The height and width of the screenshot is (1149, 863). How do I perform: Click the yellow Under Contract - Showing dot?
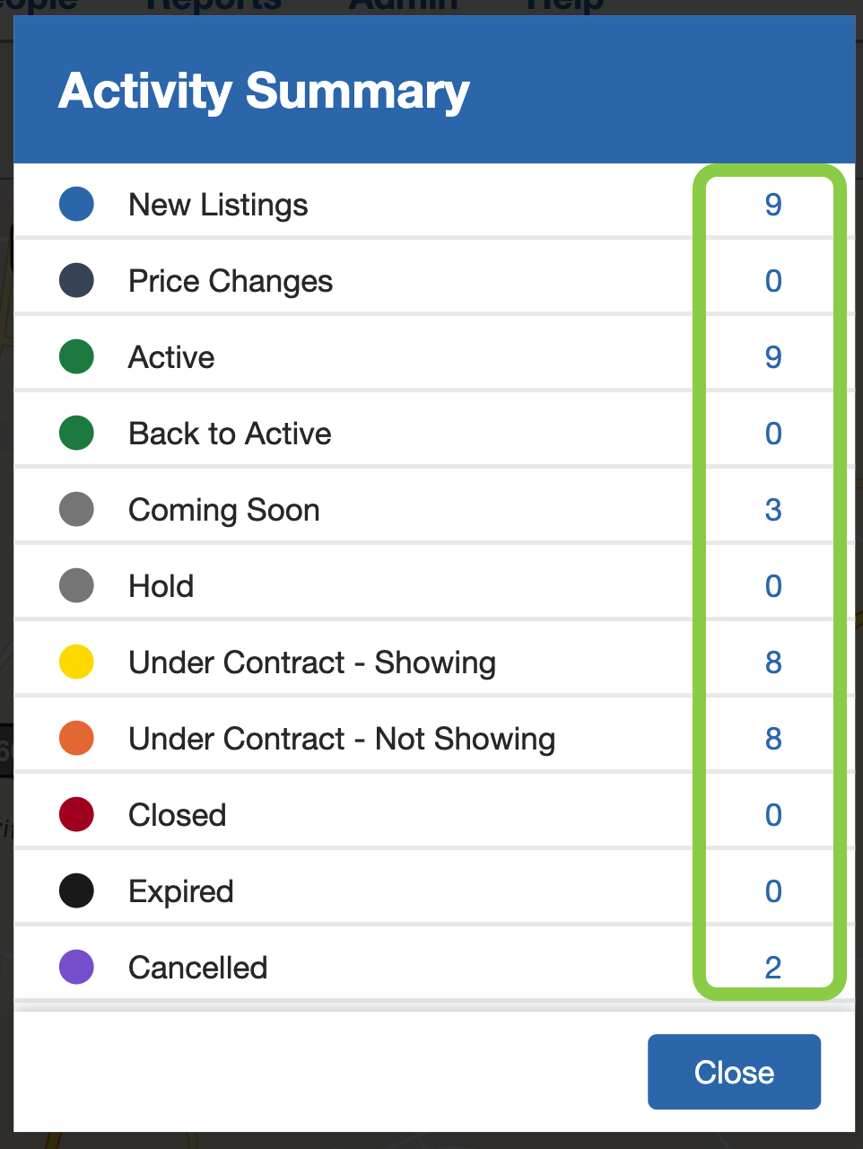pos(77,662)
